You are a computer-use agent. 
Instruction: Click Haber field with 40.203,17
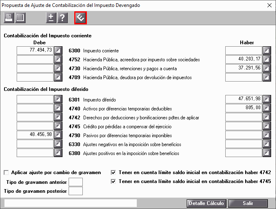244,60
